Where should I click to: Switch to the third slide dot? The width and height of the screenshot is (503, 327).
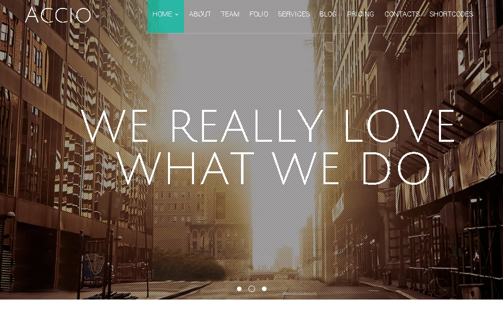(264, 289)
